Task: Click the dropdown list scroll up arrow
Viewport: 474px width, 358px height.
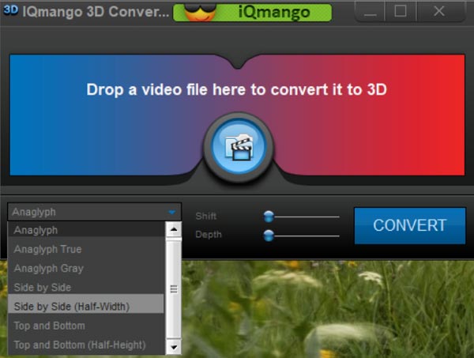Action: tap(174, 229)
